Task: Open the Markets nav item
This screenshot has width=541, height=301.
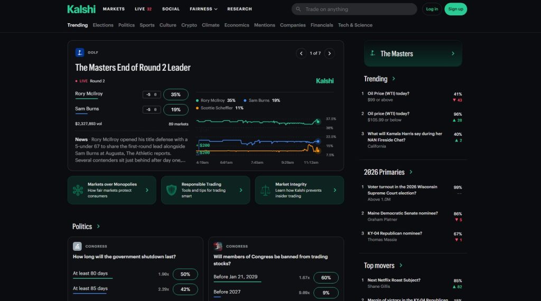Action: point(114,9)
